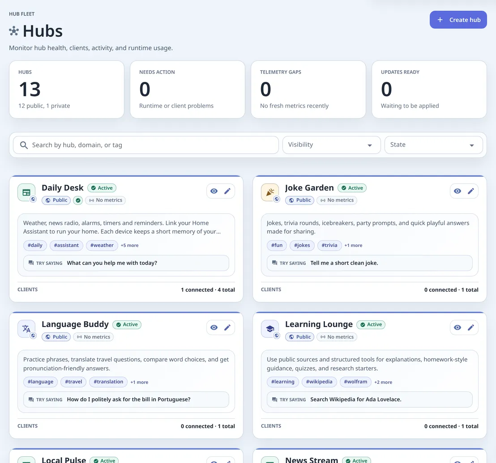Select the #assistant tag
The height and width of the screenshot is (463, 496).
[66, 245]
